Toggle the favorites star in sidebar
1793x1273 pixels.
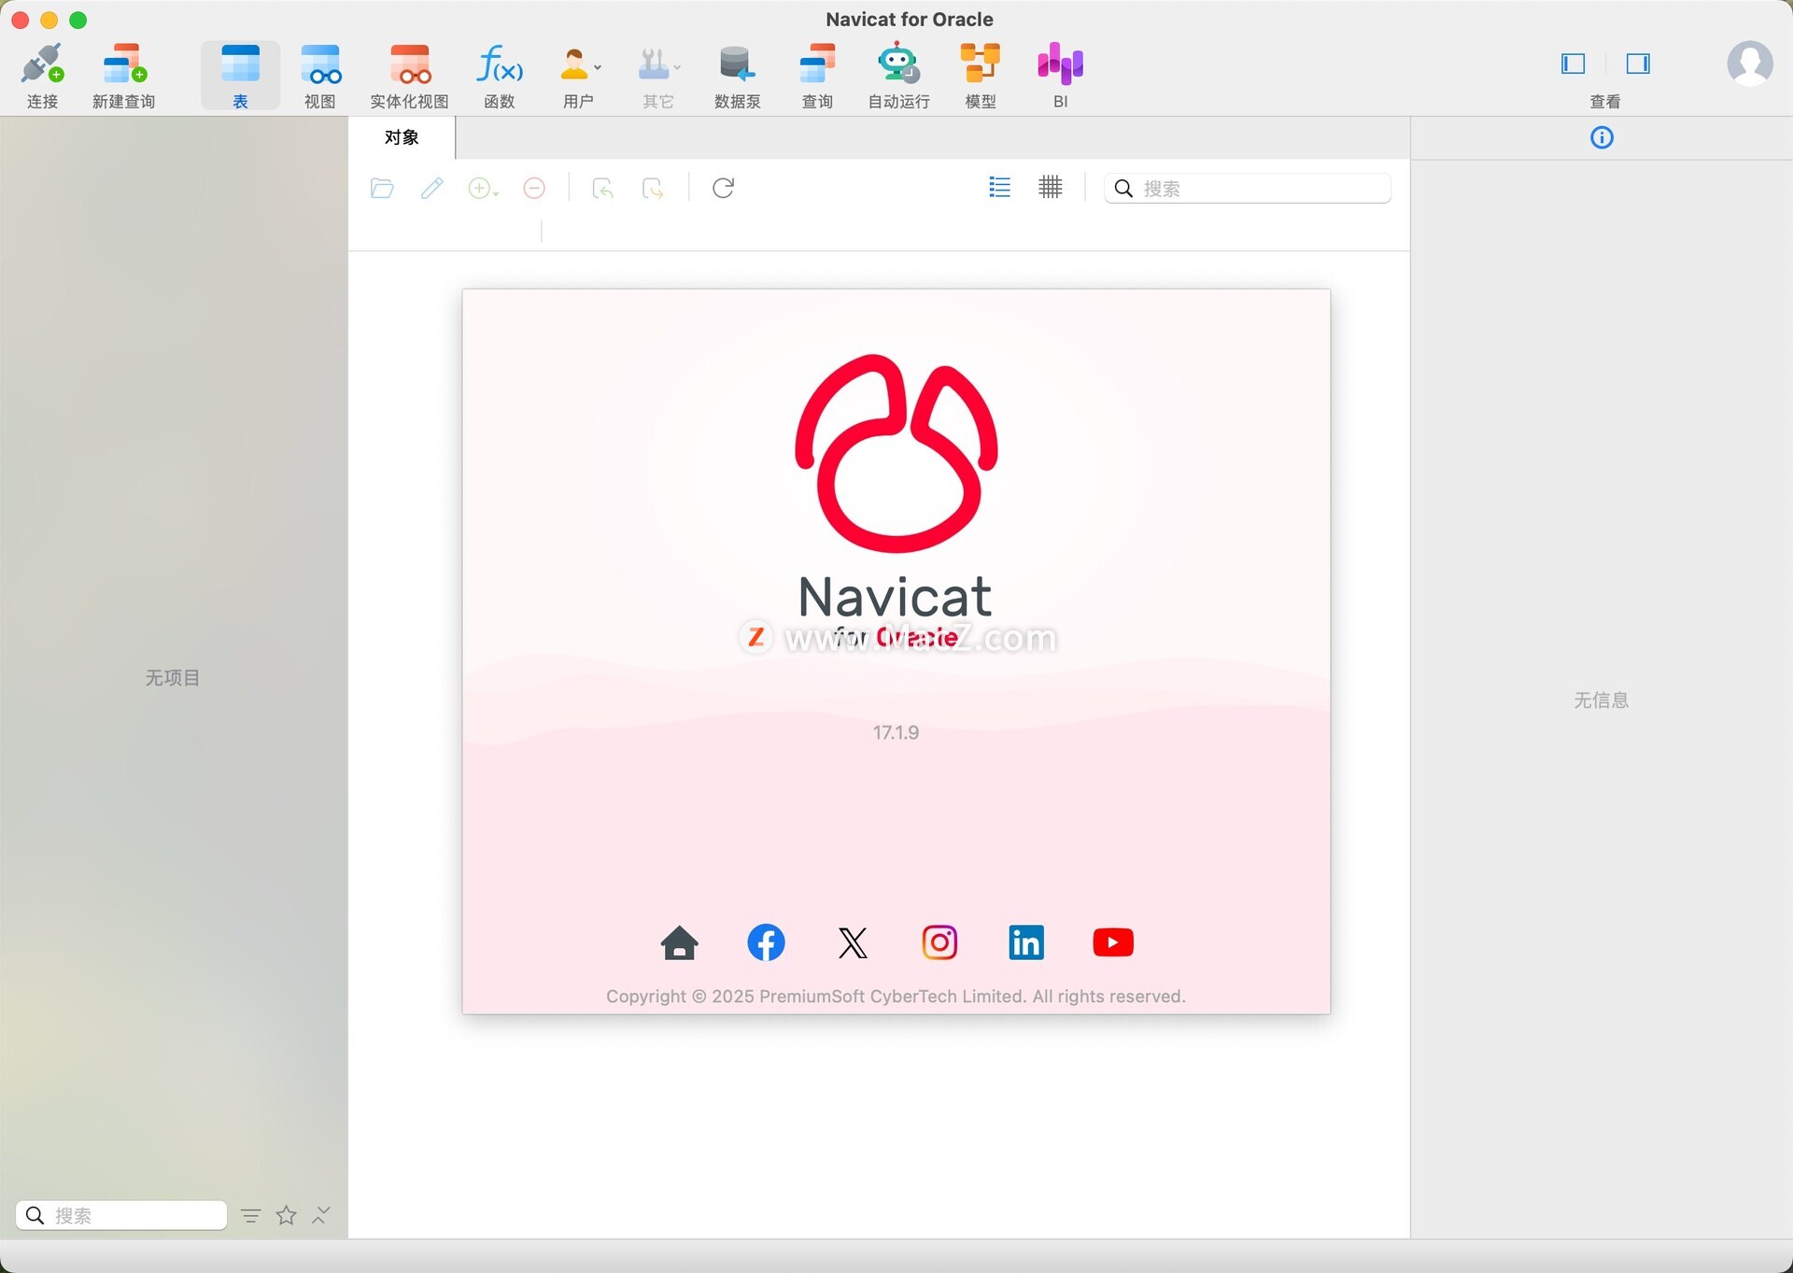[x=287, y=1215]
